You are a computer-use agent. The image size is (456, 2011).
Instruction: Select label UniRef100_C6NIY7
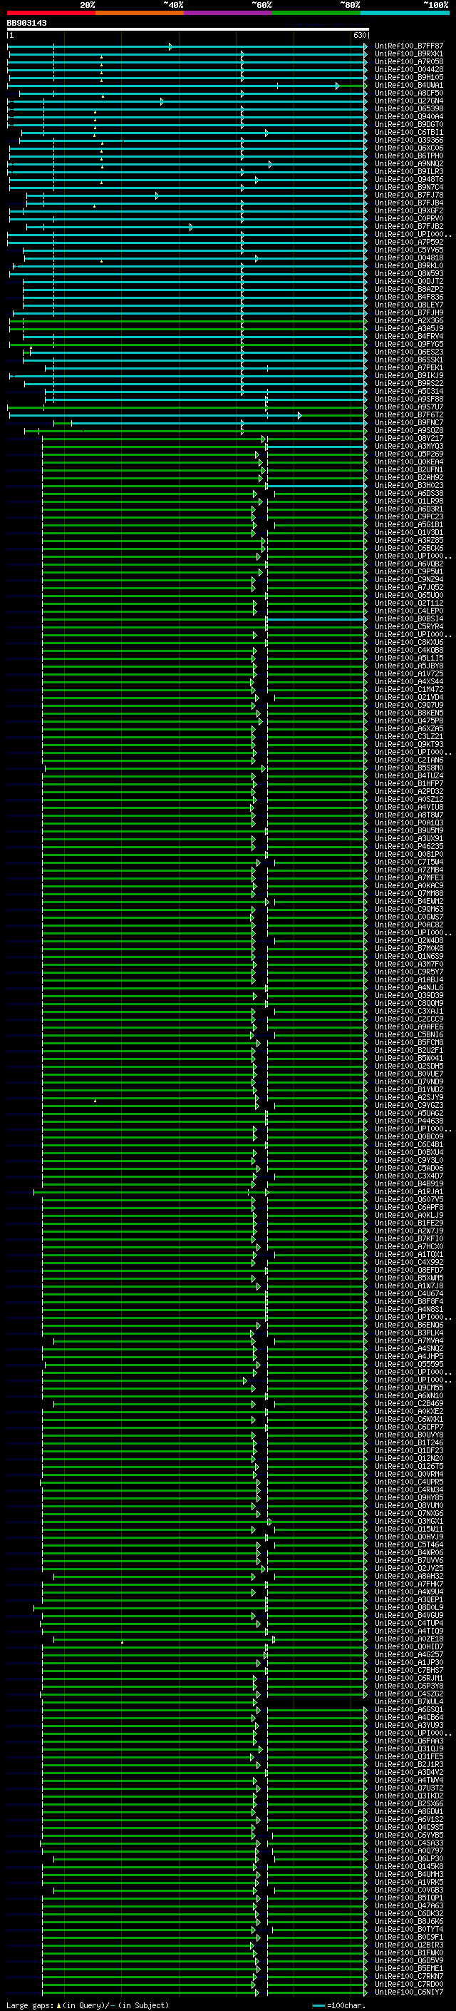tap(409, 1992)
